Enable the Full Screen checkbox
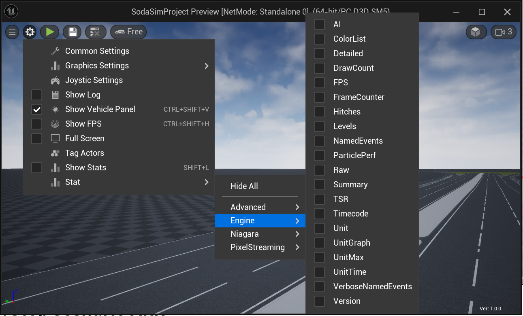Image resolution: width=523 pixels, height=316 pixels. point(37,138)
